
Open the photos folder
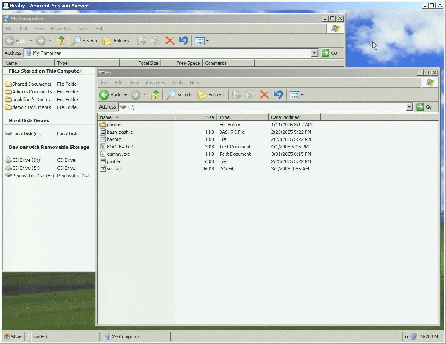114,125
